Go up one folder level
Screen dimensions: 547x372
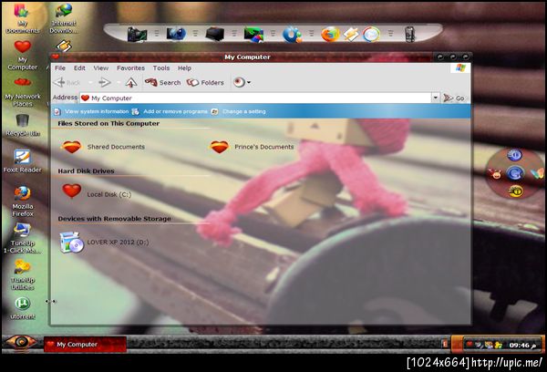pyautogui.click(x=131, y=82)
